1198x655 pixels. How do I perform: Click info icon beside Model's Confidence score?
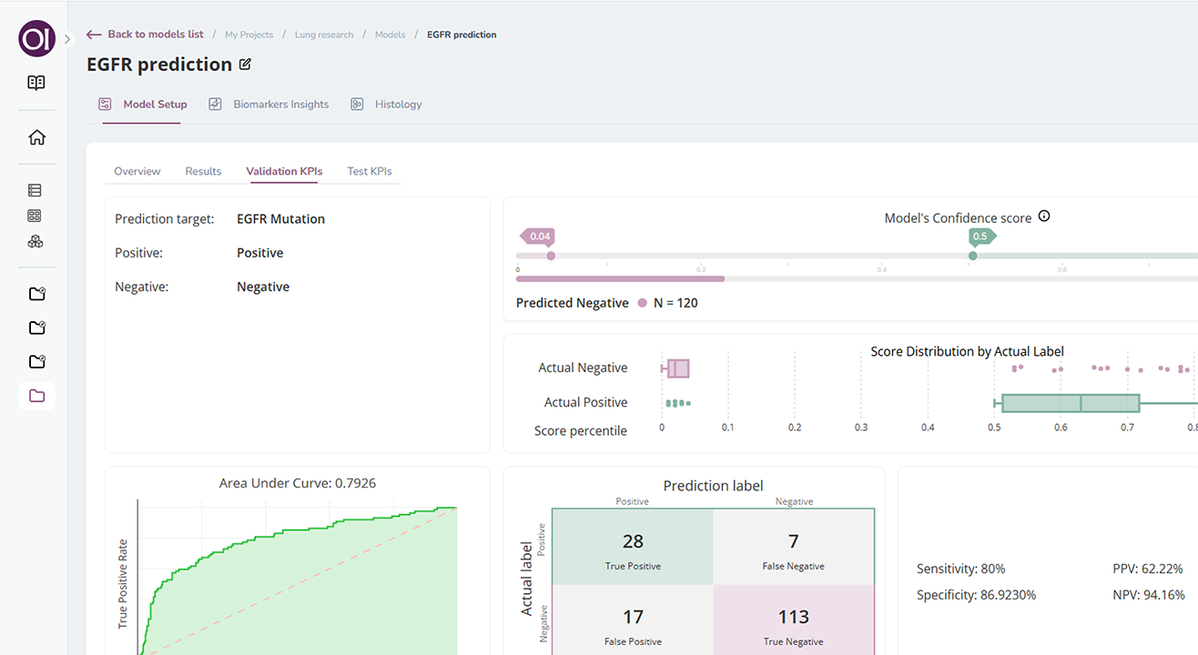(1044, 217)
